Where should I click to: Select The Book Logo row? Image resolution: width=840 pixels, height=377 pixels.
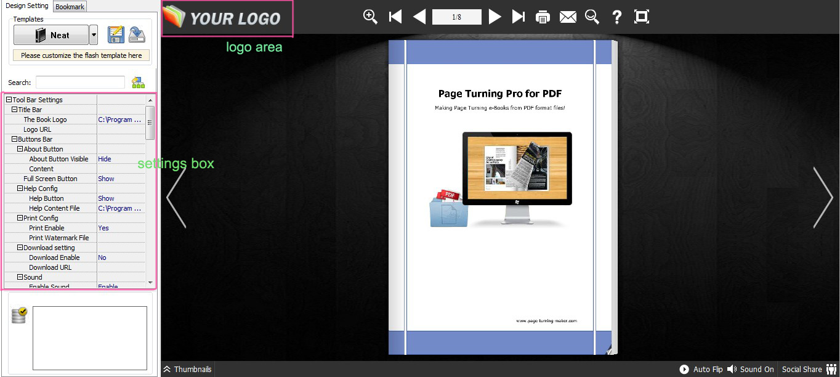click(x=75, y=120)
